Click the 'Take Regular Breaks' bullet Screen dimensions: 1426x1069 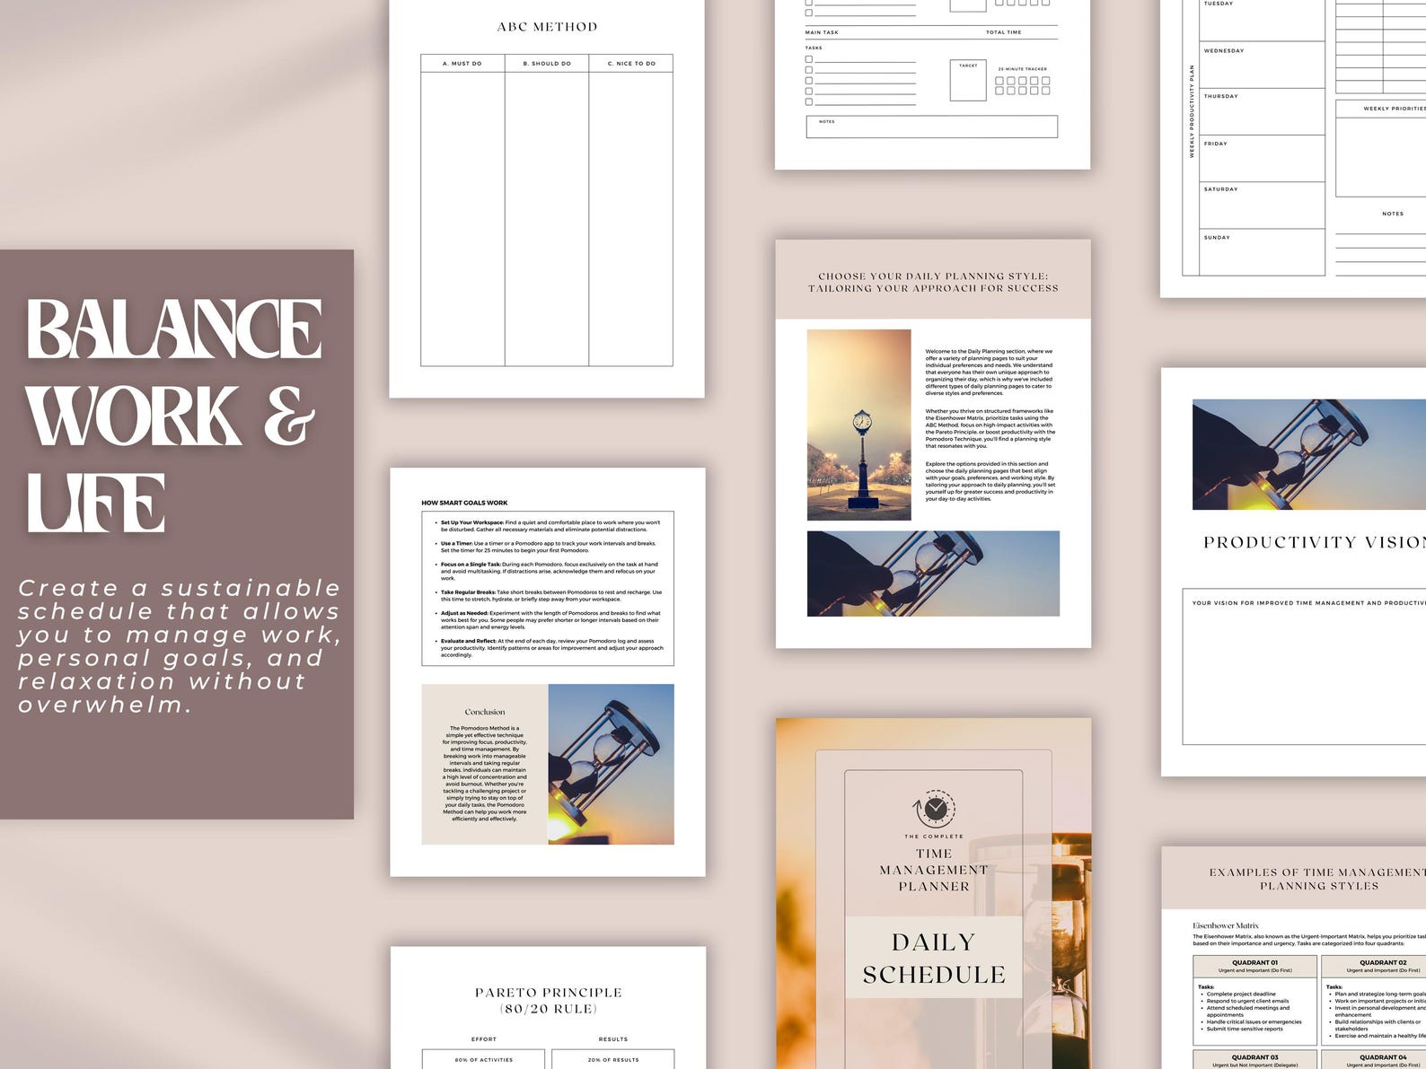coord(550,596)
